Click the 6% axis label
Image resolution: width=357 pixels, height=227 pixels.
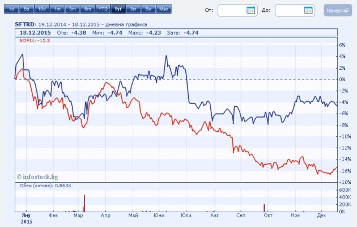(342, 45)
